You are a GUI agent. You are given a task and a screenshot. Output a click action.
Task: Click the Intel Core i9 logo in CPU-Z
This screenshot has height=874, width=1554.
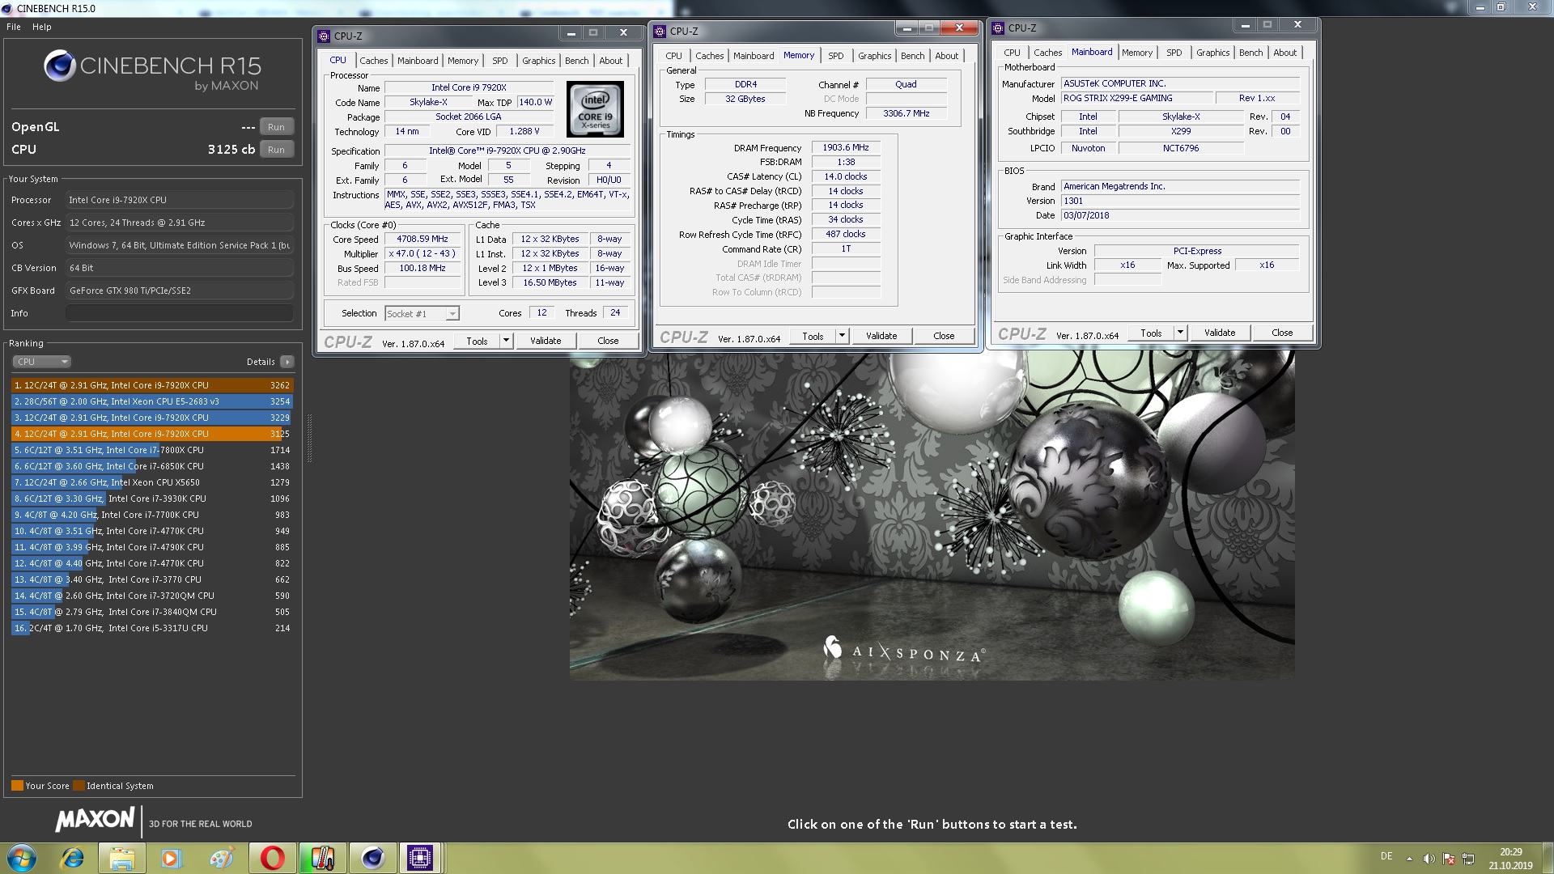(595, 109)
